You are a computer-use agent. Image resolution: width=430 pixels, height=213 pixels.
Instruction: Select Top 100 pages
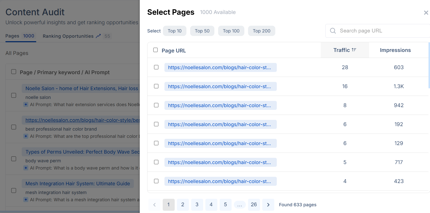(x=231, y=31)
